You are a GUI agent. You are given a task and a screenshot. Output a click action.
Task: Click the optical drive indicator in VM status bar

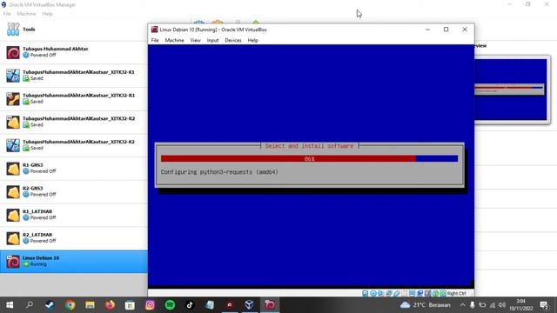click(x=373, y=294)
